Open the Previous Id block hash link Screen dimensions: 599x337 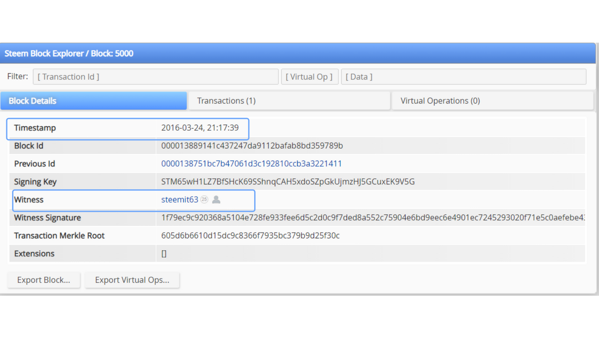click(251, 164)
